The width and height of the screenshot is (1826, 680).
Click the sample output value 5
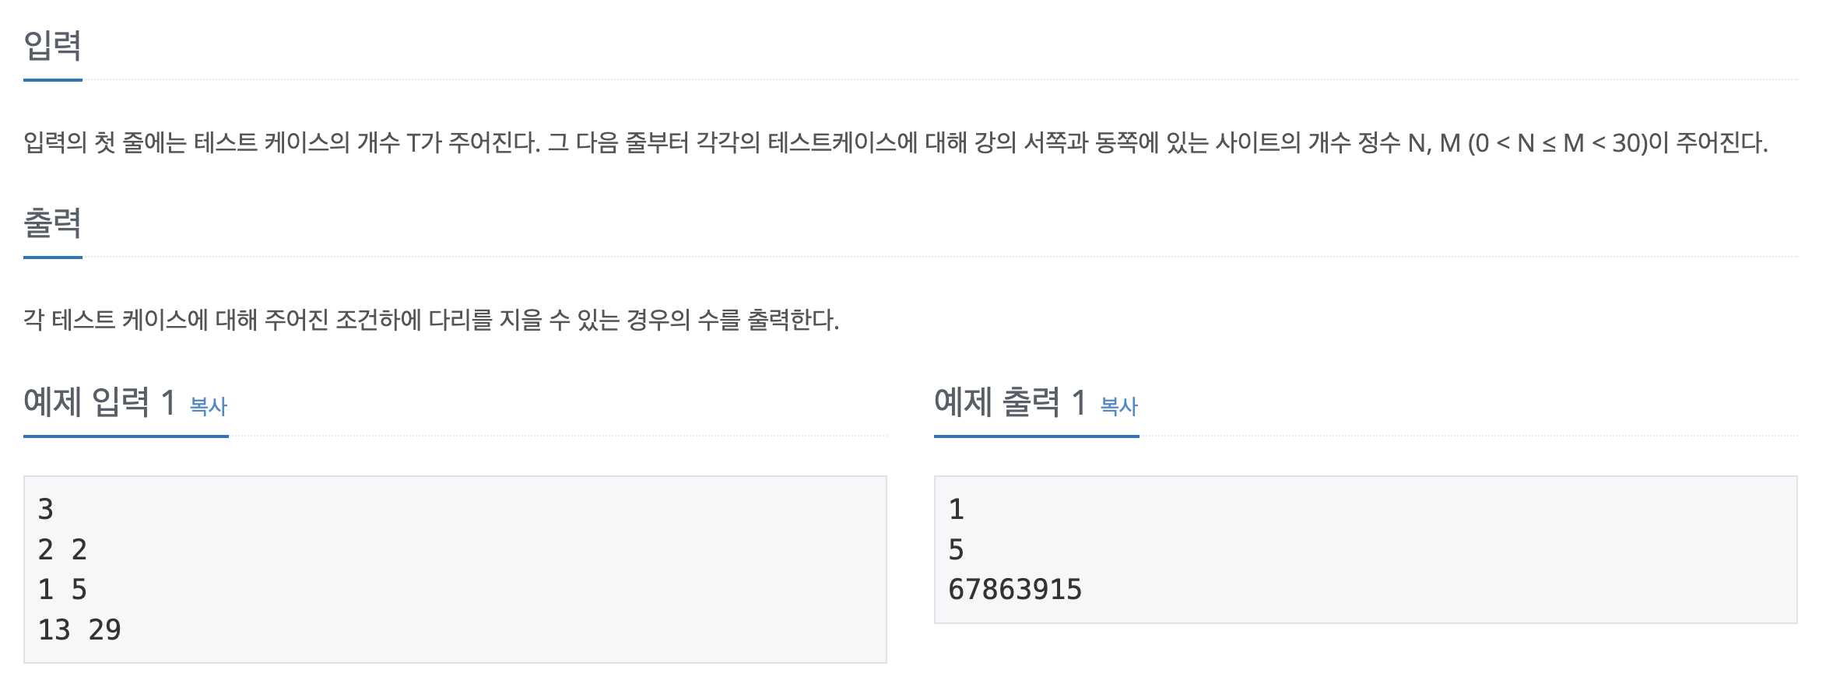[x=957, y=549]
